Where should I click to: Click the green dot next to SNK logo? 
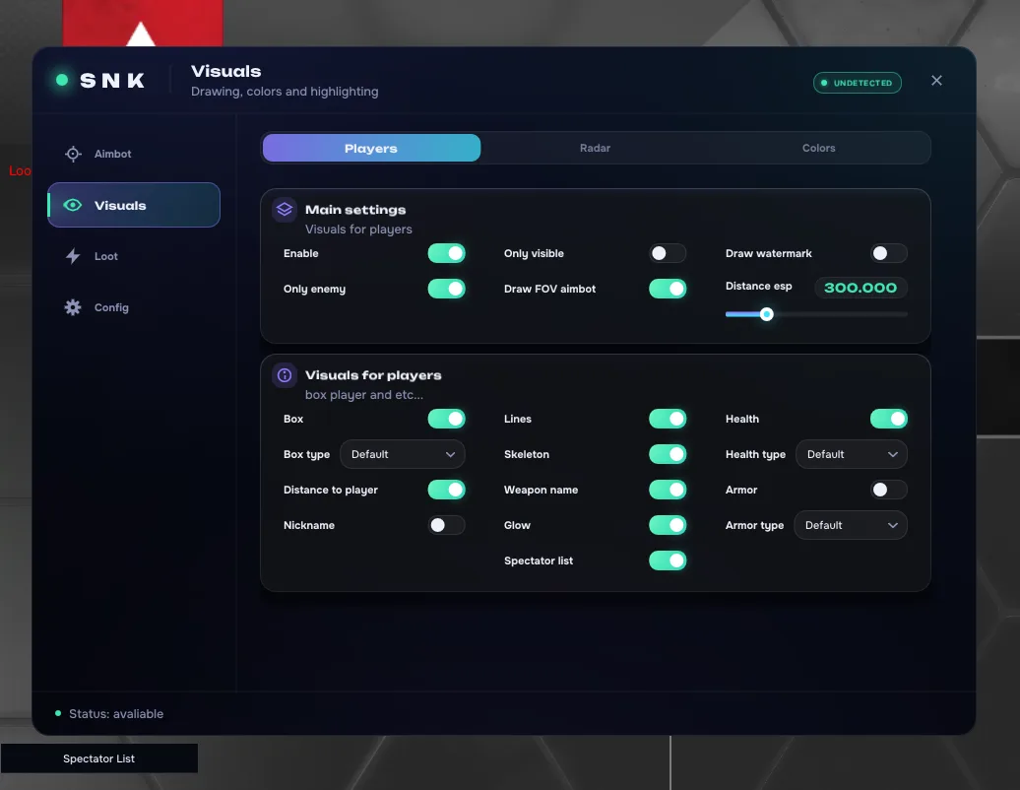[62, 80]
